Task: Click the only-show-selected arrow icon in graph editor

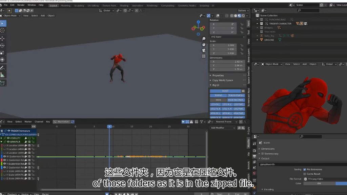Action: (x=183, y=122)
